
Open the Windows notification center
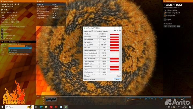tap(190, 107)
